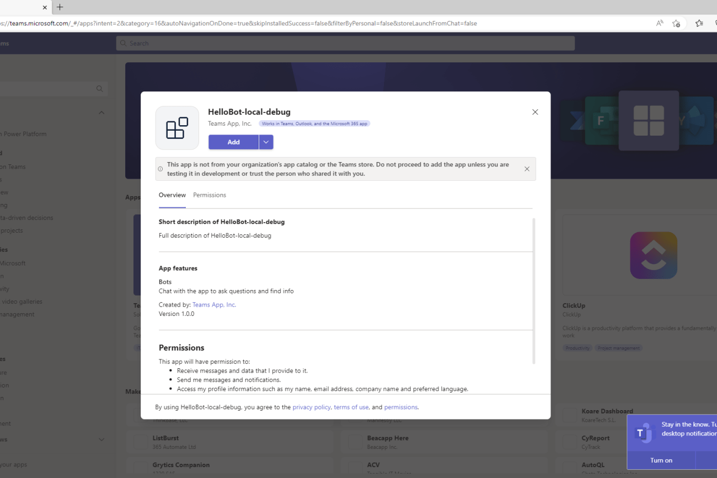This screenshot has width=717, height=478.
Task: Open the Teams App, Inc. creator link
Action: click(x=214, y=305)
